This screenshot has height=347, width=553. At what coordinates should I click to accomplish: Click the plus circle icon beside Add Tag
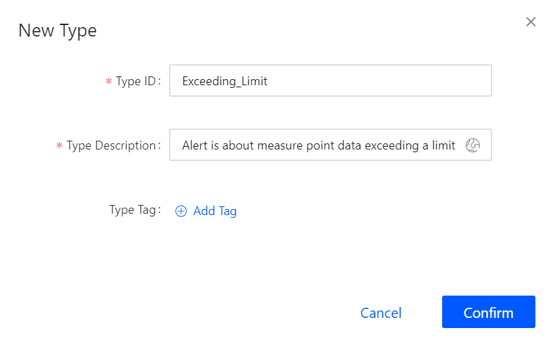pyautogui.click(x=181, y=211)
